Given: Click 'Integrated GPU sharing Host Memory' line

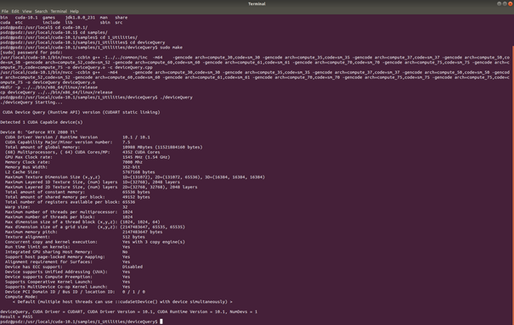Looking at the screenshot, I should (x=66, y=252).
